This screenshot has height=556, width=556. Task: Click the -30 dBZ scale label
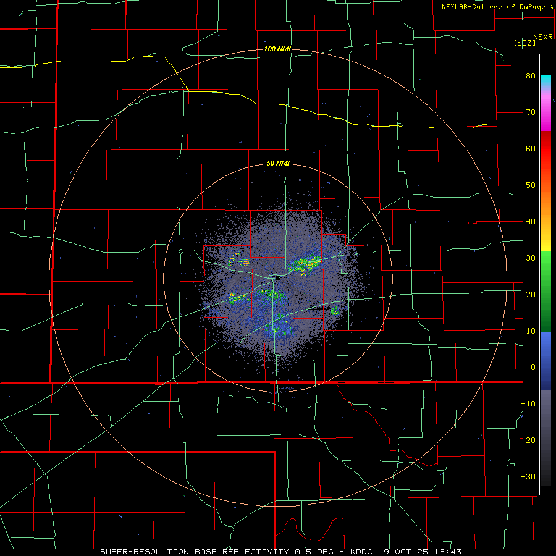point(528,476)
